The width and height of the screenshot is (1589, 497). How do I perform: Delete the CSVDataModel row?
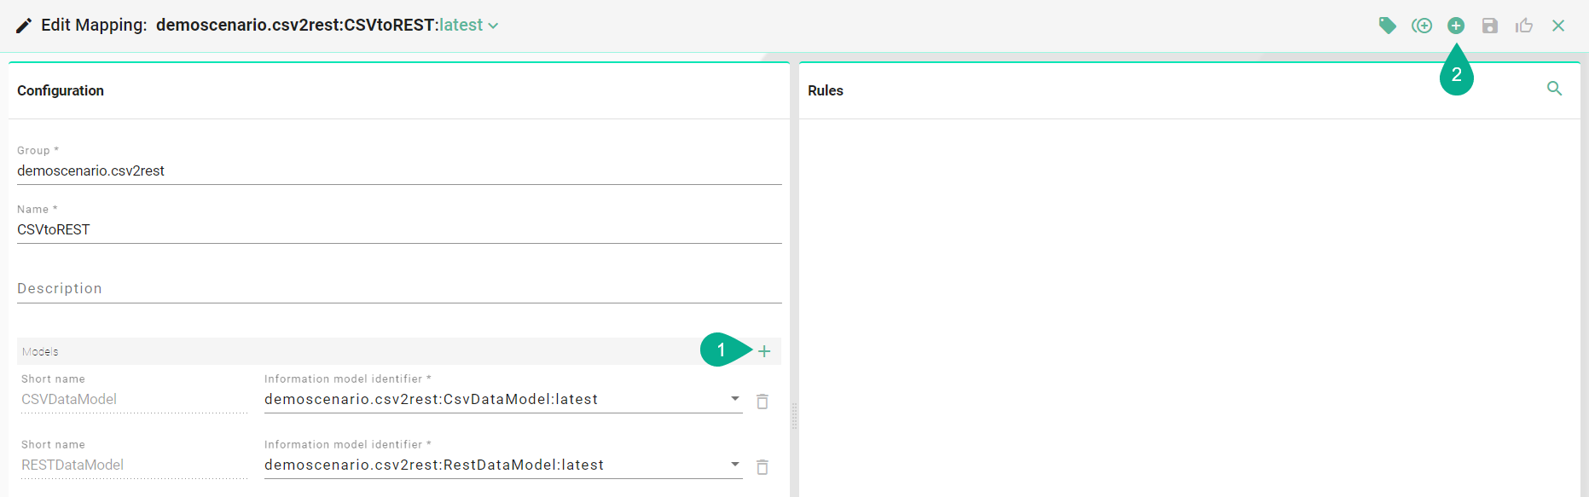point(763,401)
